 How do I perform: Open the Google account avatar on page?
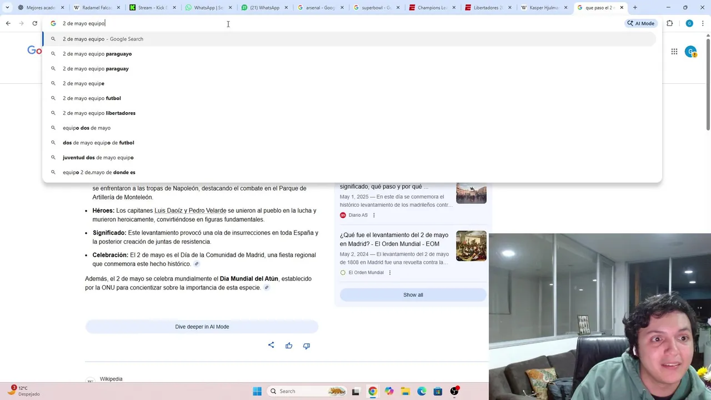(691, 52)
